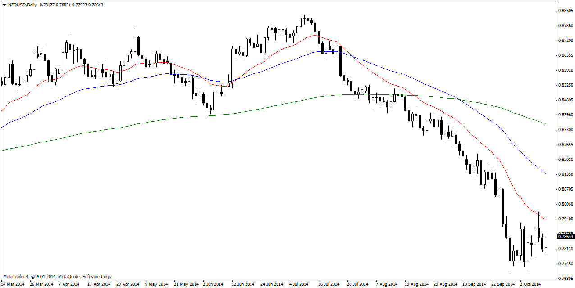The height and width of the screenshot is (288, 575).
Task: Select the 14 Mar 2014 date label
Action: click(x=13, y=284)
